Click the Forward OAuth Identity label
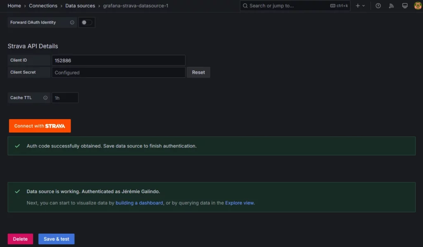The width and height of the screenshot is (423, 247). tap(33, 22)
